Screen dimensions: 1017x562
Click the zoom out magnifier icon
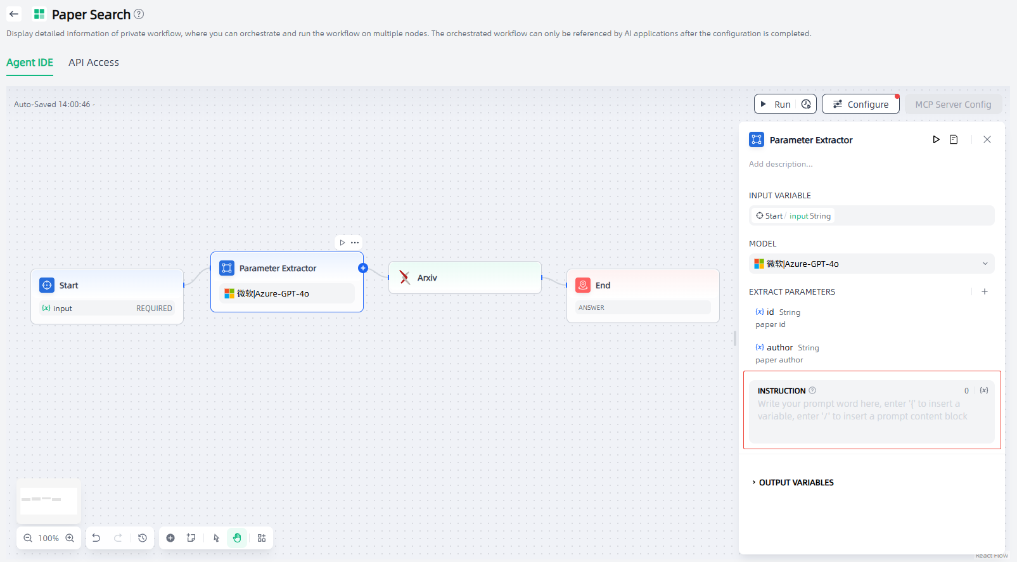(28, 538)
